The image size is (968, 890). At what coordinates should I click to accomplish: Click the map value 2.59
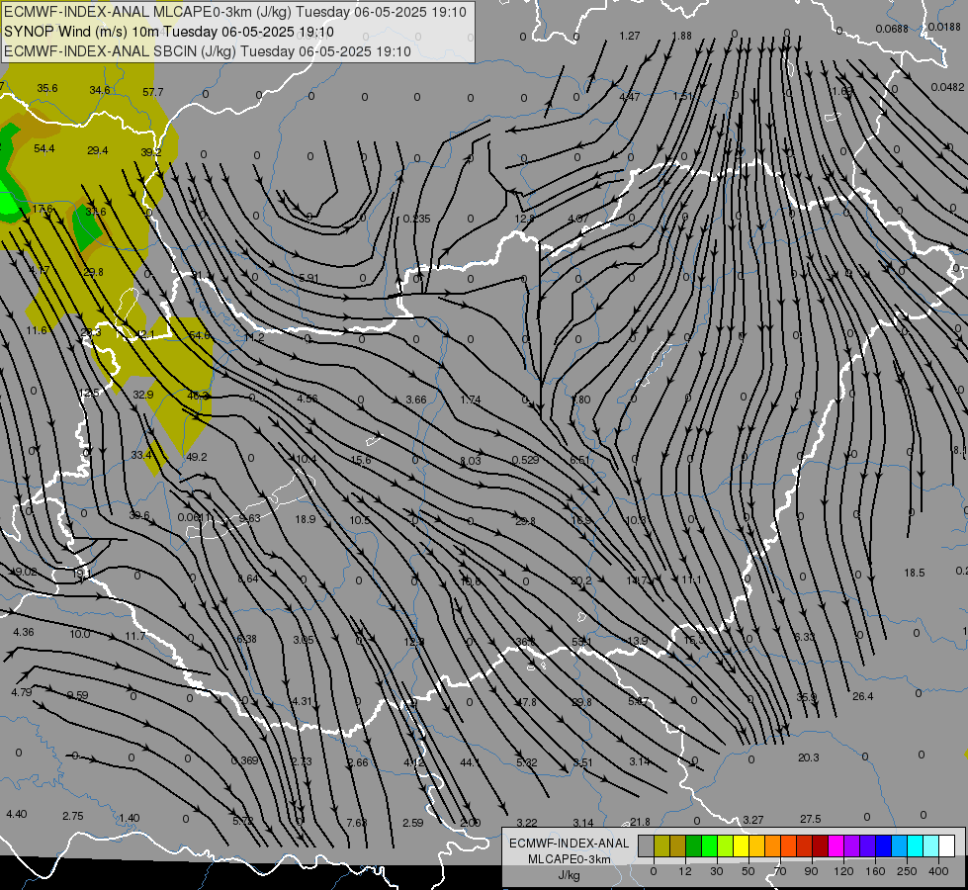click(x=413, y=823)
